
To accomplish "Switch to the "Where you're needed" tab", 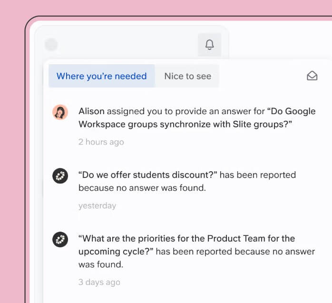I will pyautogui.click(x=102, y=76).
